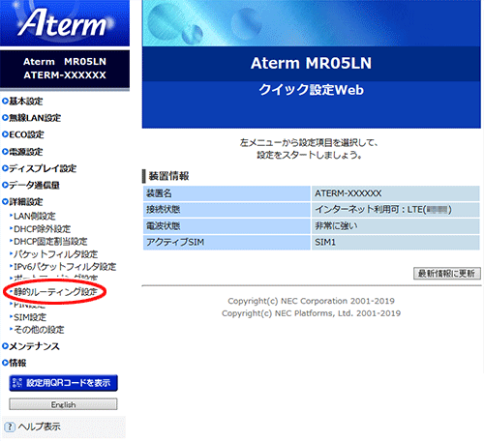Click the blue arrow icon beside 情報
484x442 pixels.
[5, 363]
